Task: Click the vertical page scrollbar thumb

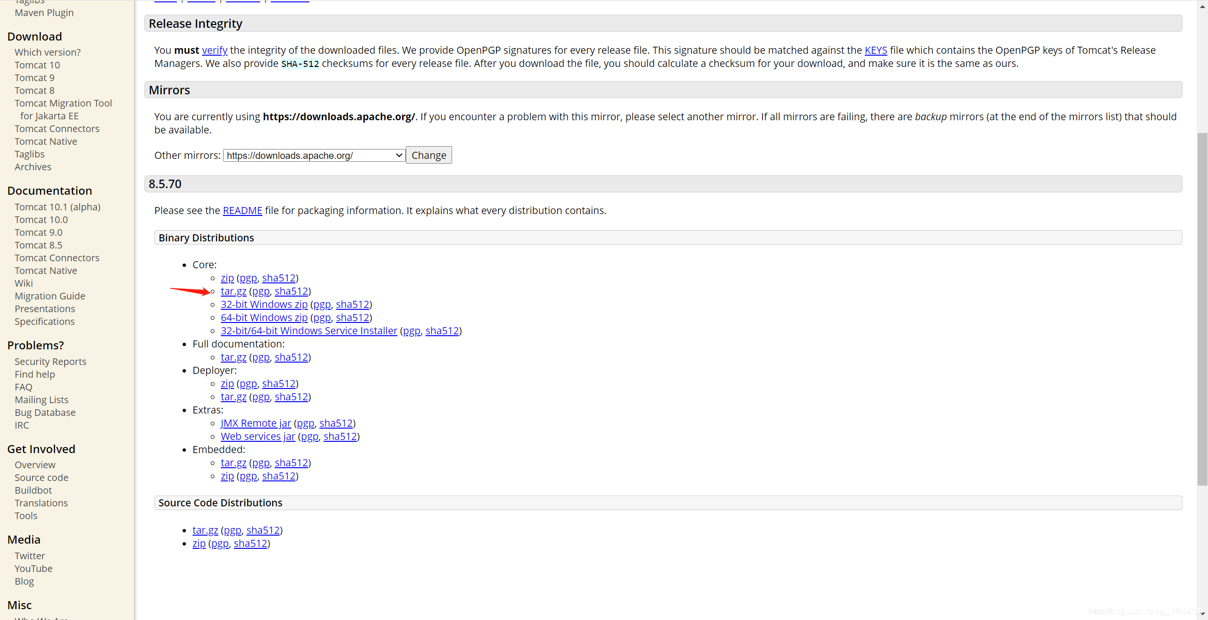Action: (x=1202, y=309)
